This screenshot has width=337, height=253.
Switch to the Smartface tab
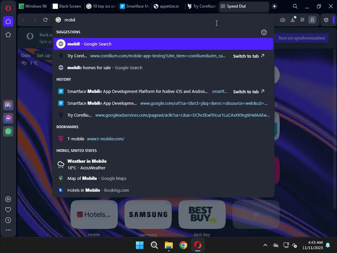tap(135, 6)
